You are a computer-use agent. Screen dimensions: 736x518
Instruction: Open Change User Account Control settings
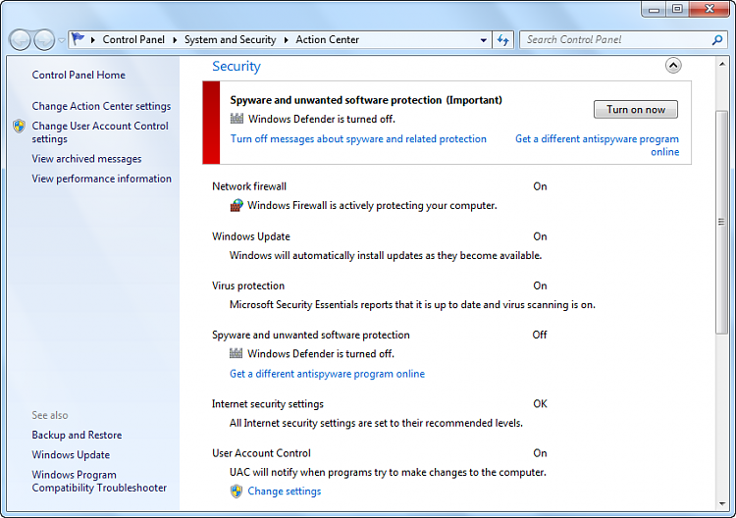point(100,132)
